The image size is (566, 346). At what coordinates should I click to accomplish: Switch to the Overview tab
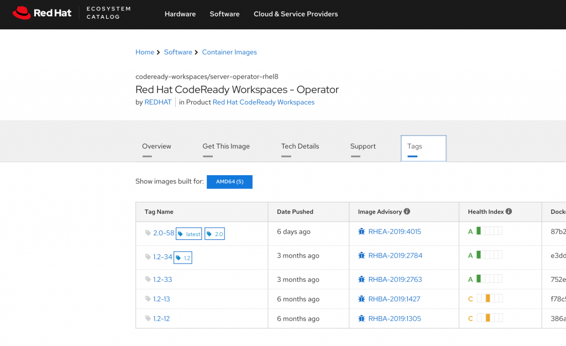click(x=156, y=146)
